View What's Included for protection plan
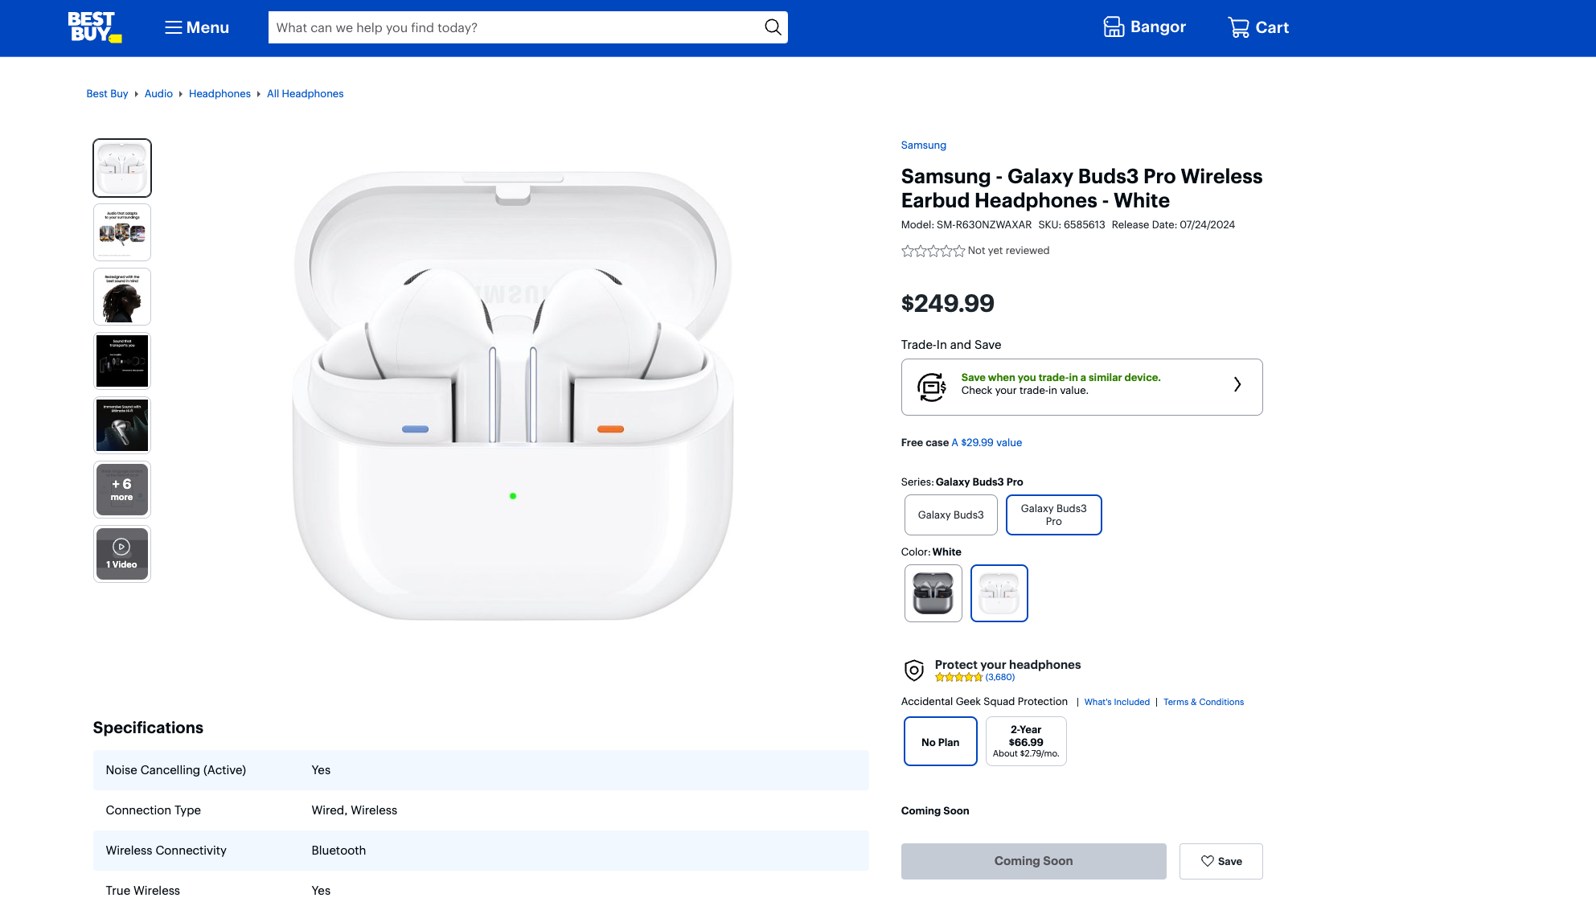Screen dimensions: 1596x898 (x=1117, y=701)
